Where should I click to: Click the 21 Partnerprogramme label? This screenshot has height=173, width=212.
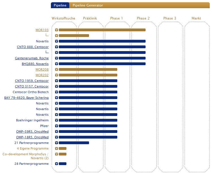[x=31, y=143]
